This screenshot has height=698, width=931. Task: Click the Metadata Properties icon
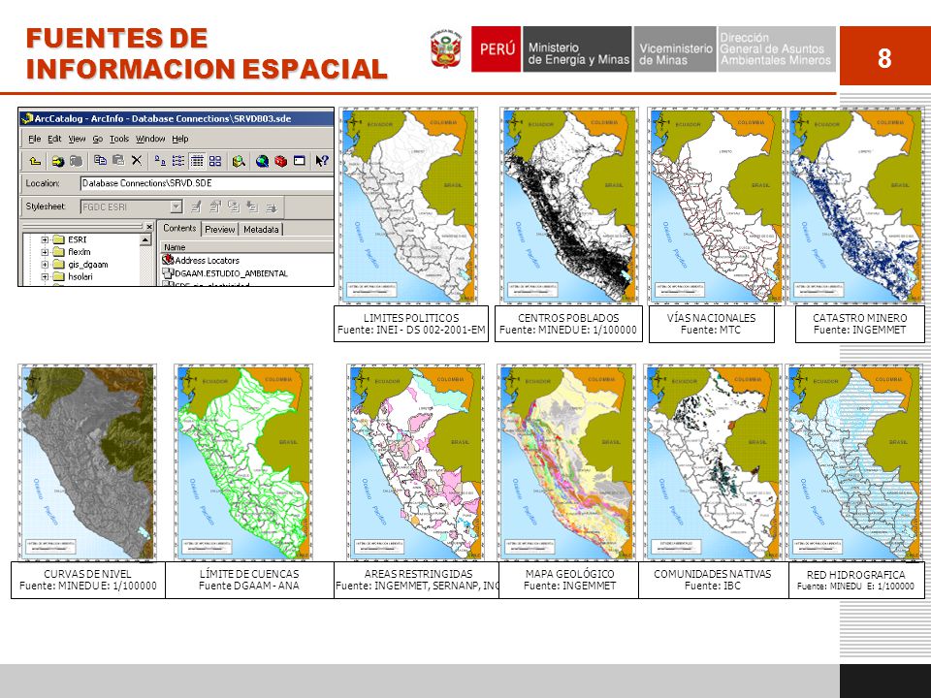(x=215, y=207)
